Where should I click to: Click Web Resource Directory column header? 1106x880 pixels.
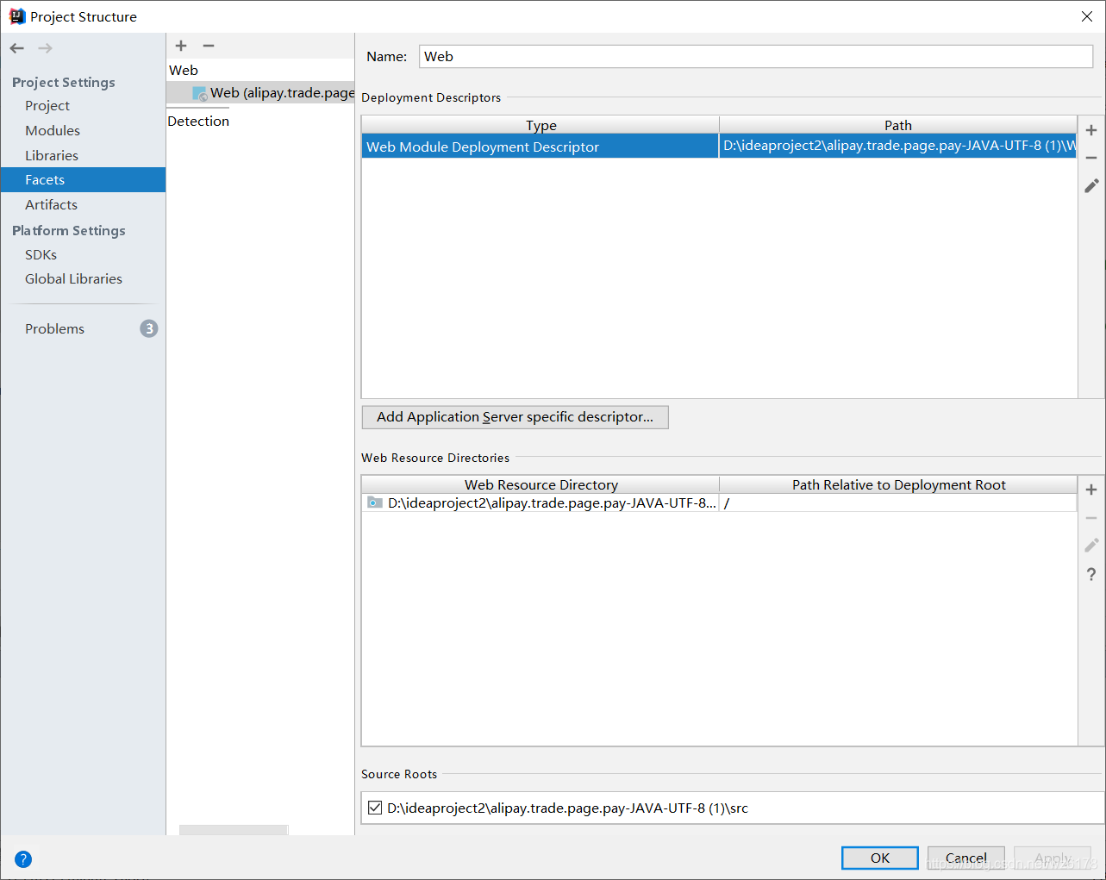(541, 484)
